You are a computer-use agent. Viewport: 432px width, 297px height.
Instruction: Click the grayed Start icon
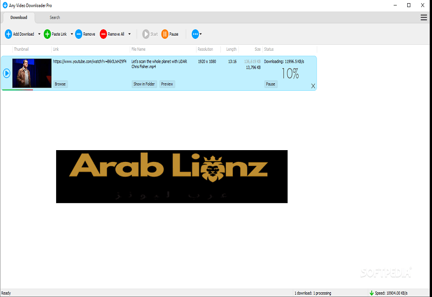[x=146, y=34]
